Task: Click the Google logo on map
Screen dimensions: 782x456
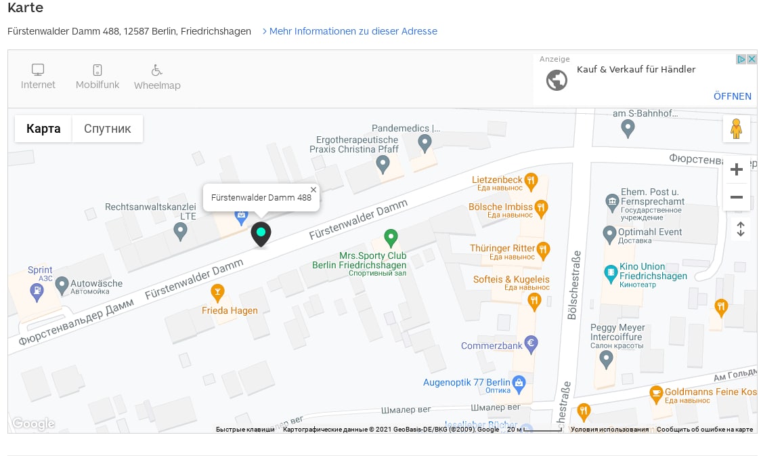Action: (33, 423)
